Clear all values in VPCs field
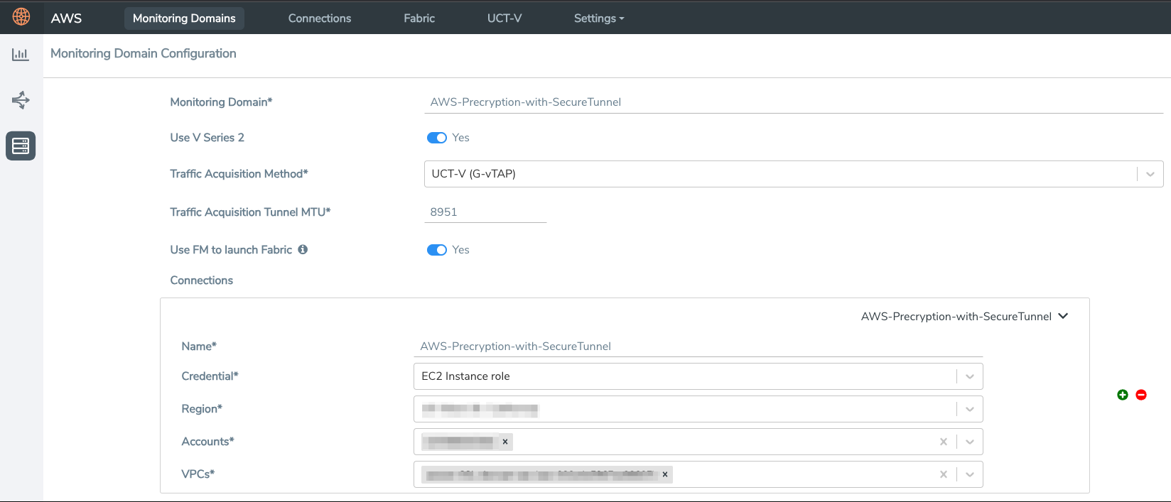Viewport: 1171px width, 502px height. [x=944, y=474]
